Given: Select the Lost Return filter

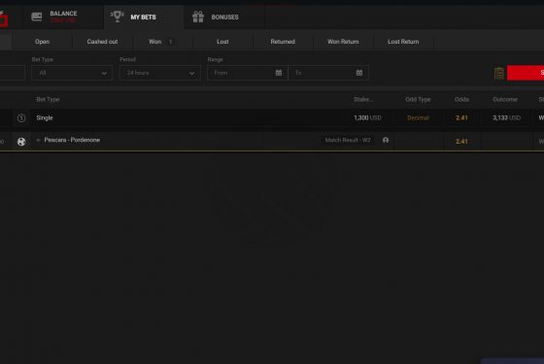Looking at the screenshot, I should (403, 42).
